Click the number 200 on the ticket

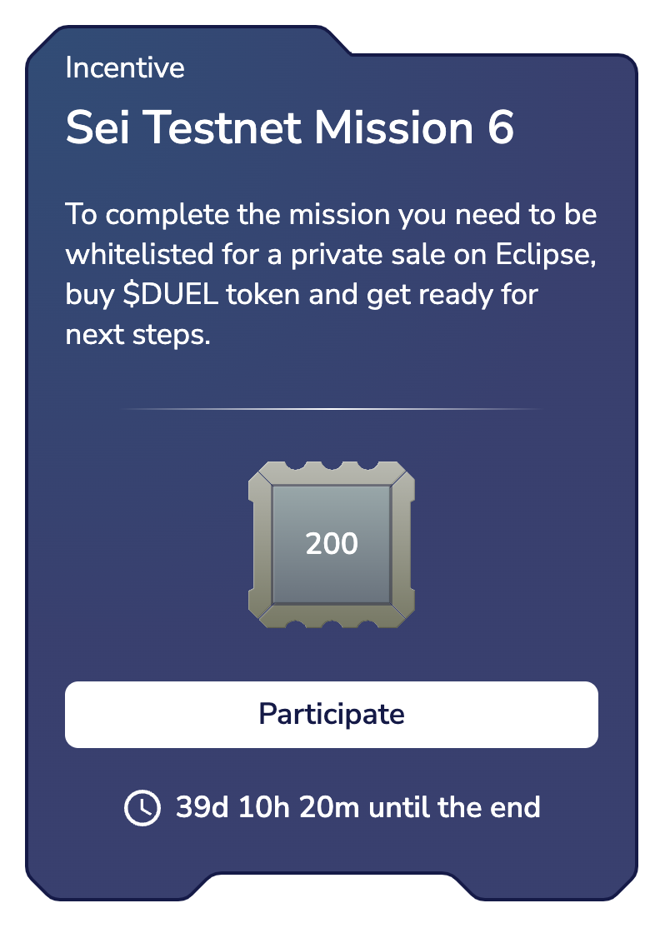(x=332, y=544)
